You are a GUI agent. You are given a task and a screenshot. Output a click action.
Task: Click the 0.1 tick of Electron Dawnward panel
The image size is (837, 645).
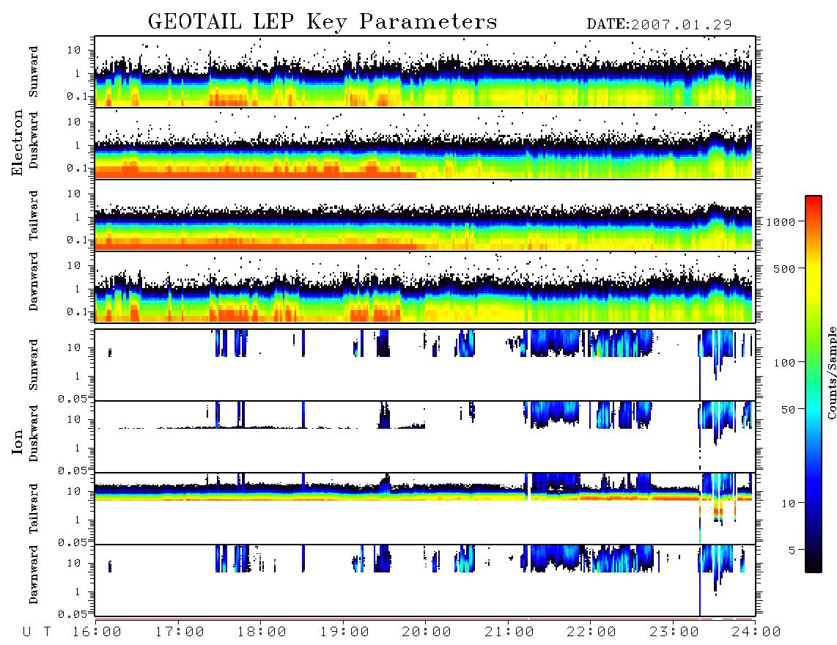click(79, 312)
